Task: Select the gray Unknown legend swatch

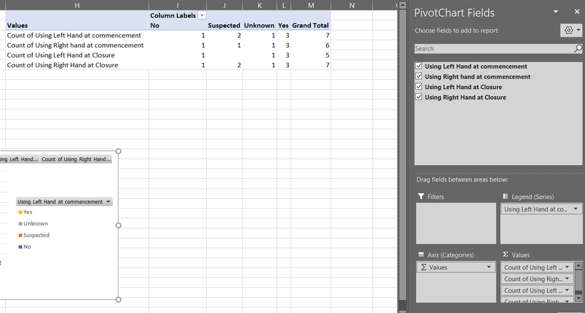Action: [20, 223]
